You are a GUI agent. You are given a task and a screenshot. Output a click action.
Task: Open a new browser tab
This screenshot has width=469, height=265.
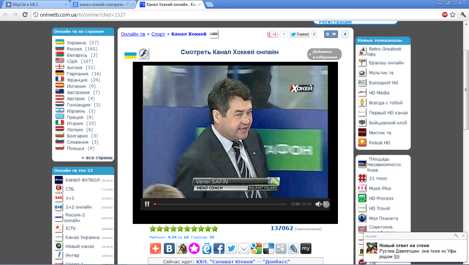[x=210, y=4]
